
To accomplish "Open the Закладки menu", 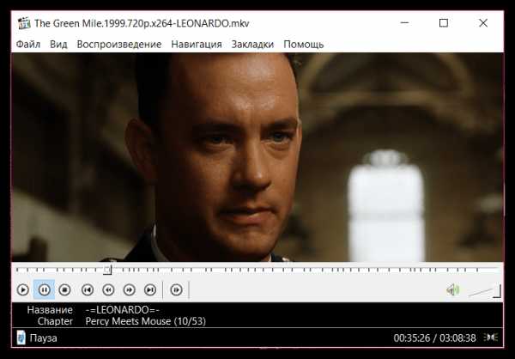I will [252, 45].
